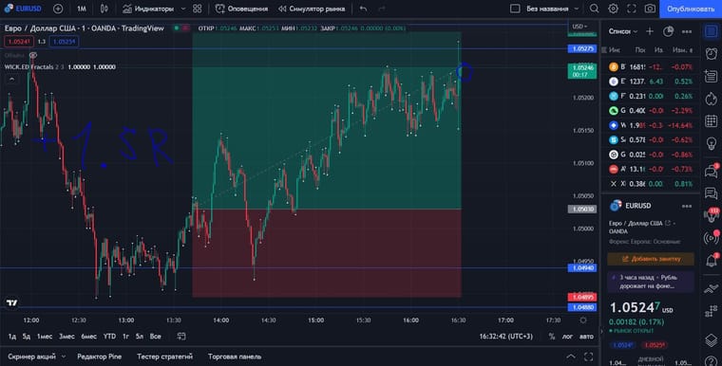Open news item Рубль дорожает на фоне
Image resolution: width=722 pixels, height=366 pixels.
click(x=651, y=282)
